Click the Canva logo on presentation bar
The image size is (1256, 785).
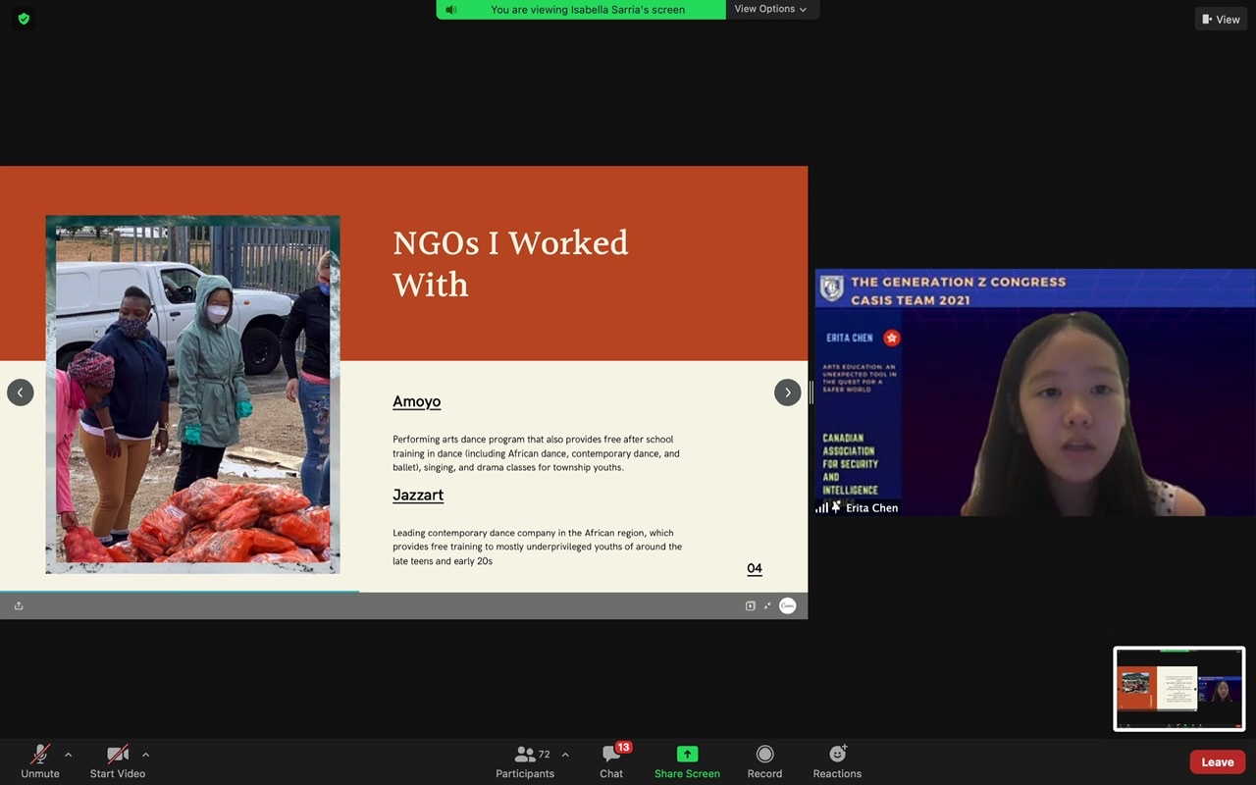pyautogui.click(x=787, y=606)
